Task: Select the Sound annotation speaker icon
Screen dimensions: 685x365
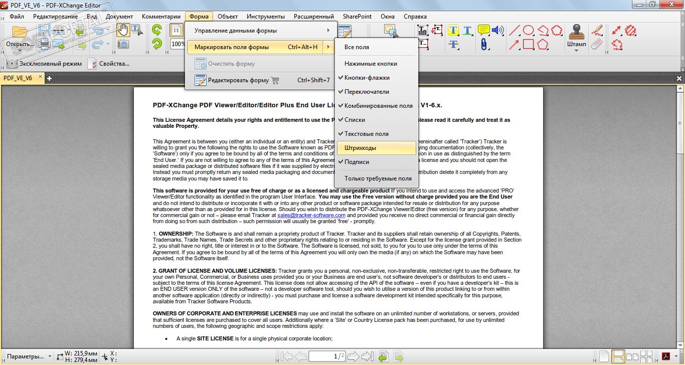Action: tap(497, 30)
